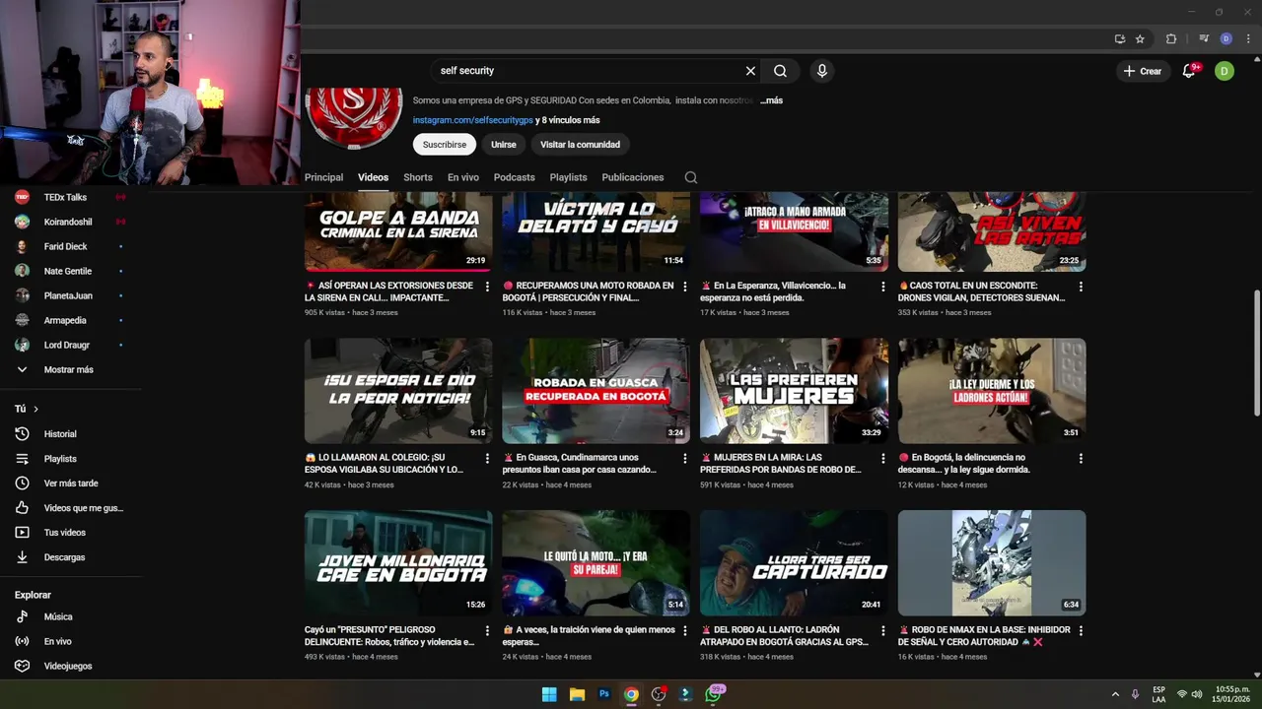Expand Mostrar más subscriptions

pyautogui.click(x=69, y=369)
